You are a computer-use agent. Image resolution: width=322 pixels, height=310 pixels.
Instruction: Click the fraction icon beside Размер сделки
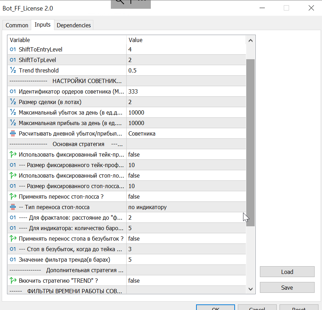point(13,102)
